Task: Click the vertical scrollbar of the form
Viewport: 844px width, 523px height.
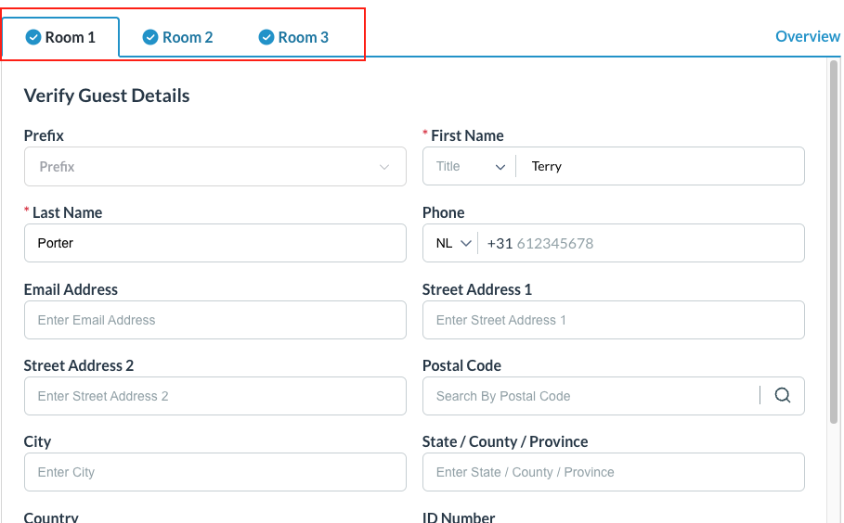Action: pyautogui.click(x=833, y=241)
